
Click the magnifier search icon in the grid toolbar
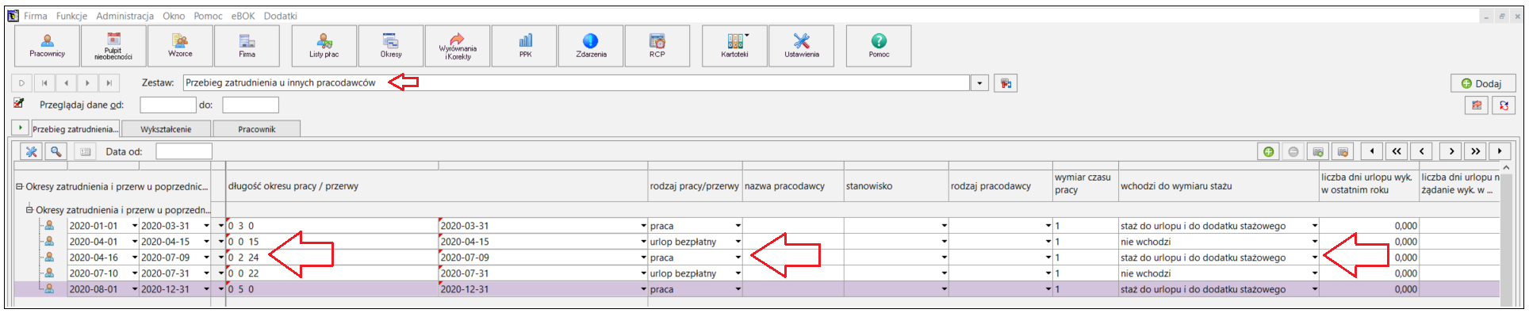click(56, 151)
